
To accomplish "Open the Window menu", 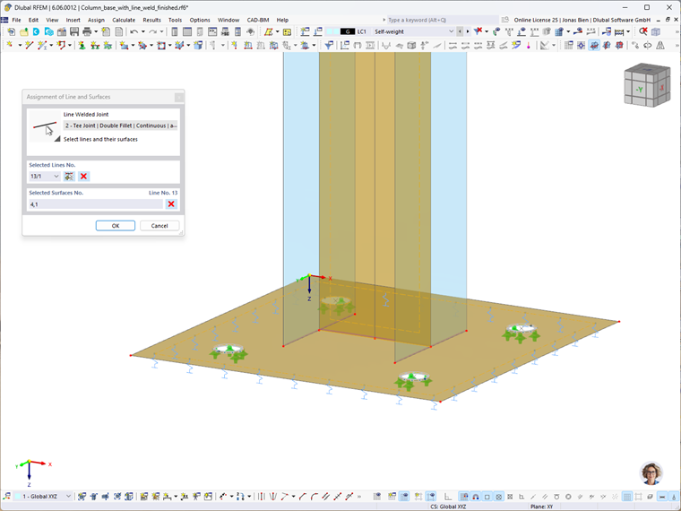I will click(x=228, y=20).
